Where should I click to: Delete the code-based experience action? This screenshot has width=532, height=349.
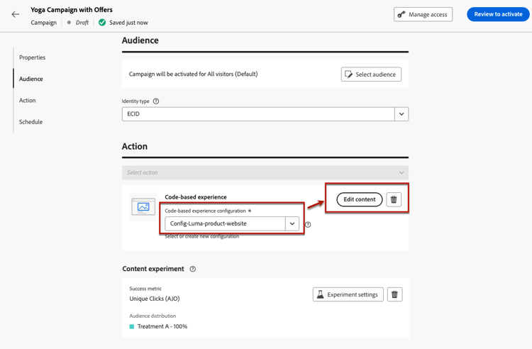pyautogui.click(x=394, y=199)
